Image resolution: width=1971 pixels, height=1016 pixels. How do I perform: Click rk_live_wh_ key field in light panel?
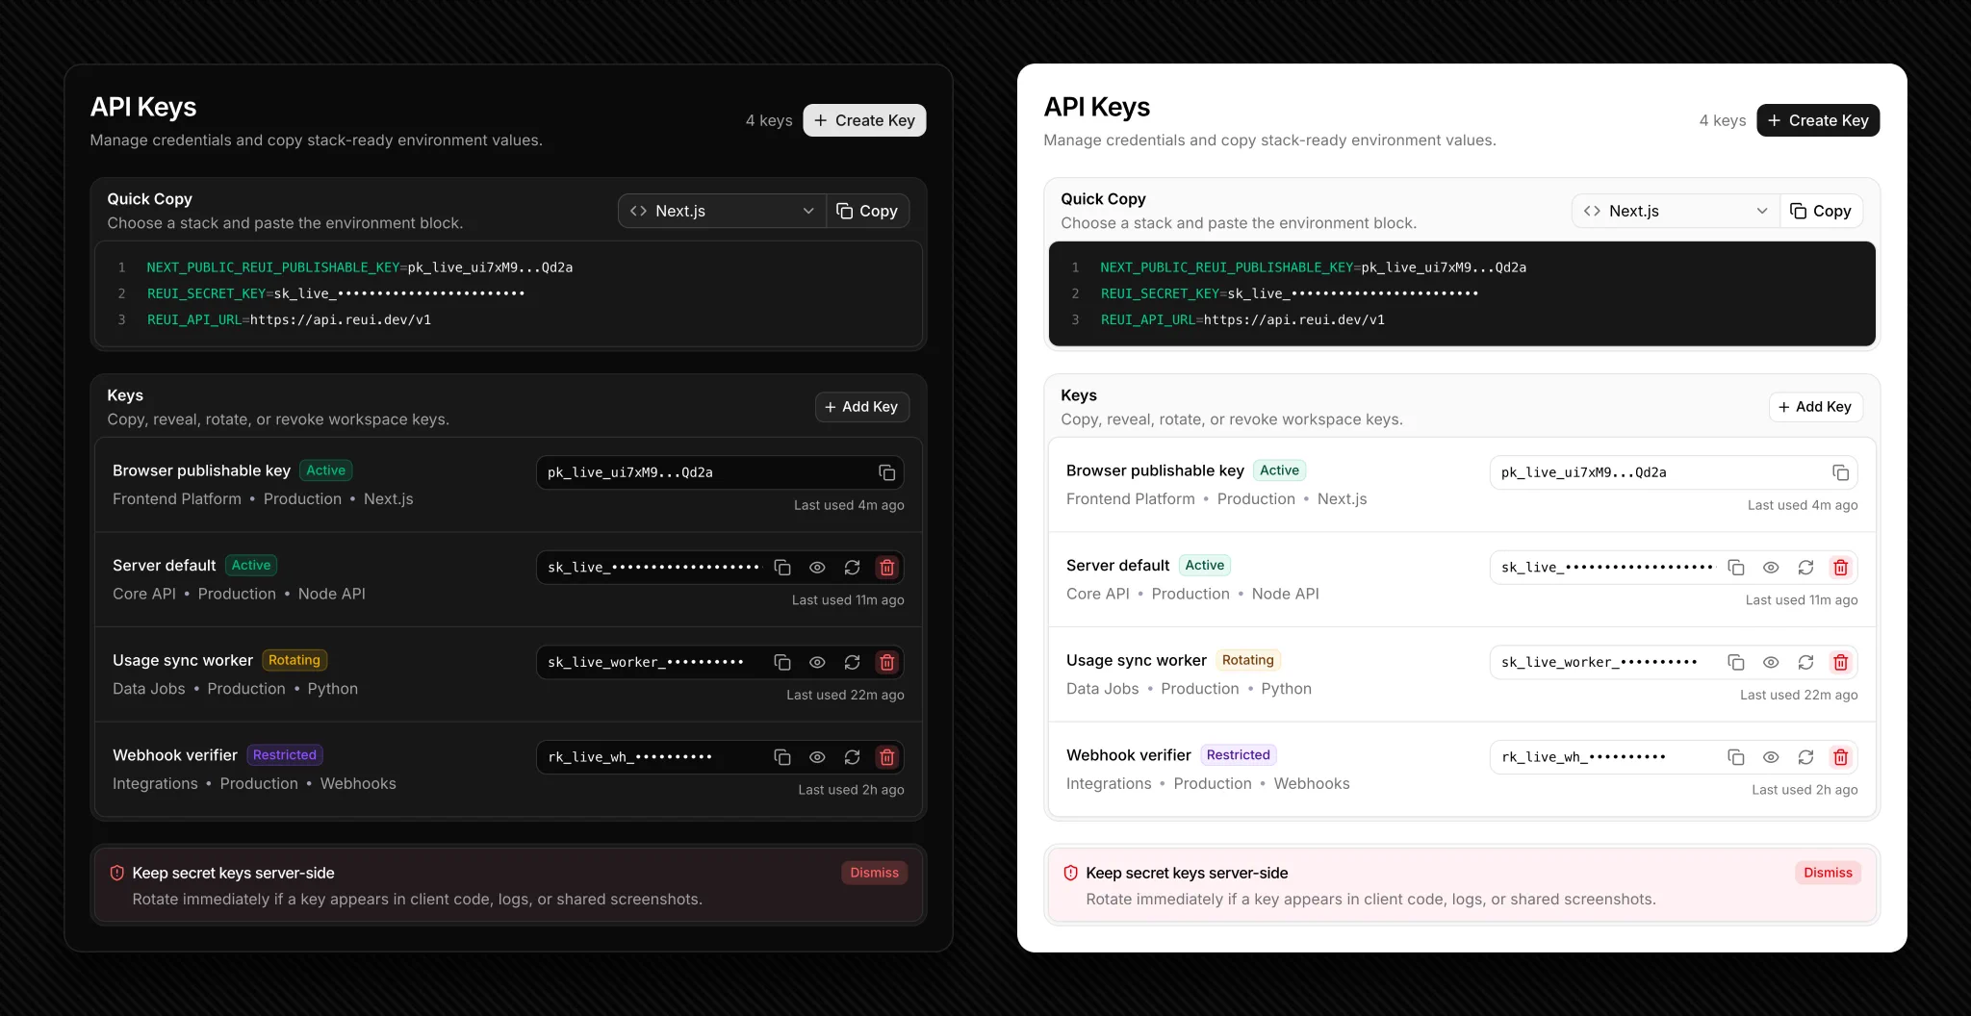(1674, 757)
